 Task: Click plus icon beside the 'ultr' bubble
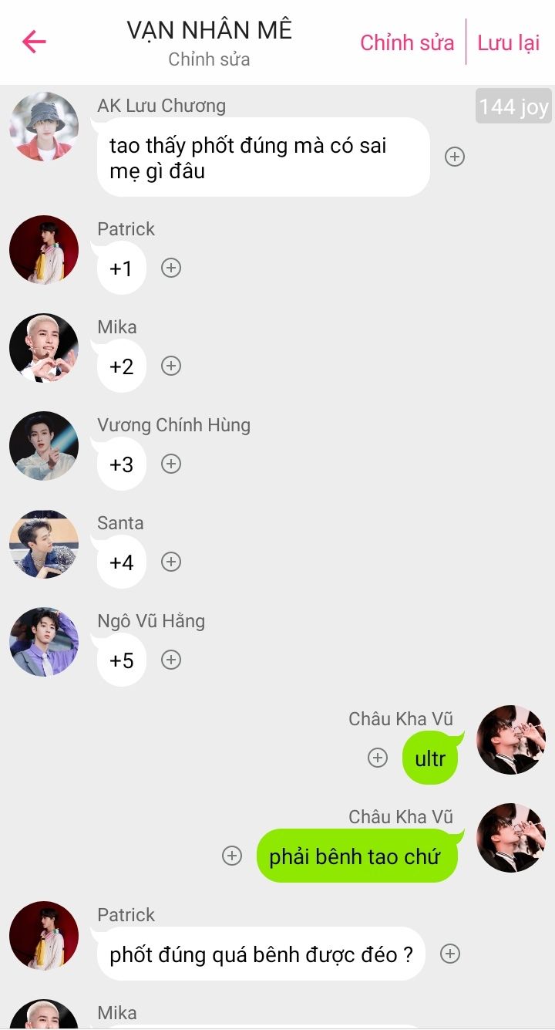point(377,758)
